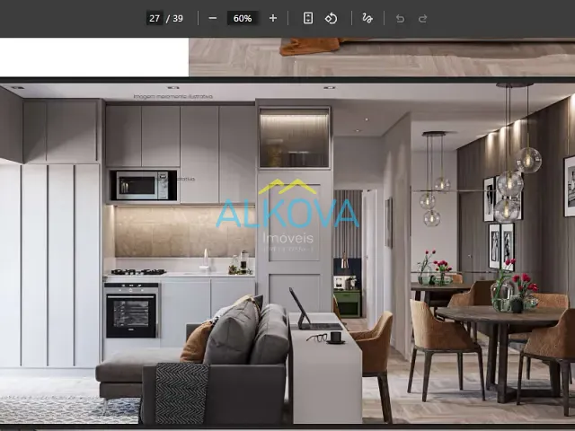Activate the draw annotation tool
575x431 pixels.
click(x=367, y=18)
